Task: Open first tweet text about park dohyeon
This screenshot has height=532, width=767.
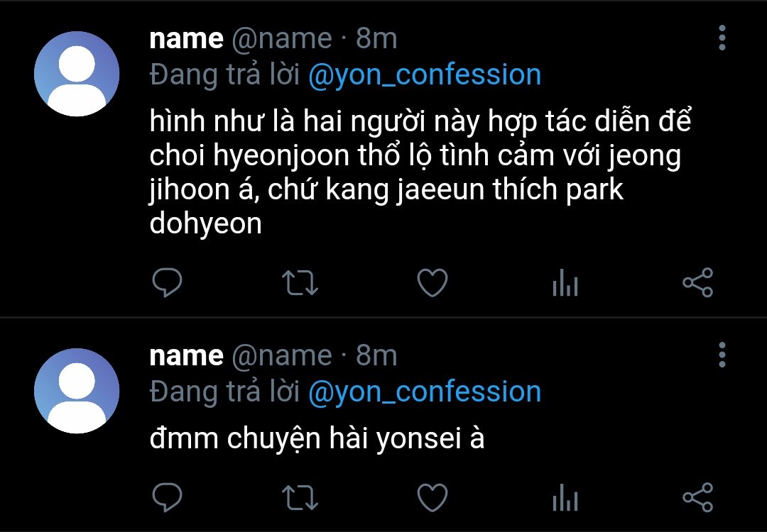Action: (x=420, y=172)
